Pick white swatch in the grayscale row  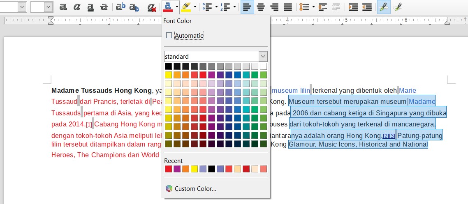point(263,66)
